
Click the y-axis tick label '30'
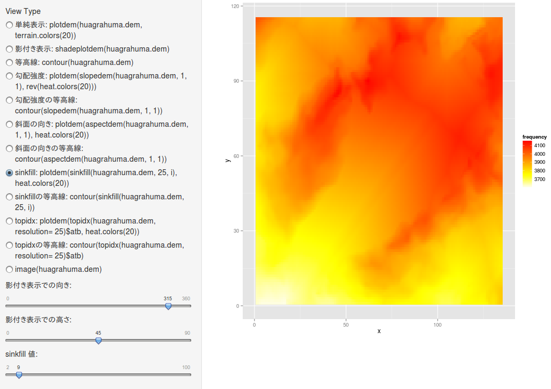(236, 230)
